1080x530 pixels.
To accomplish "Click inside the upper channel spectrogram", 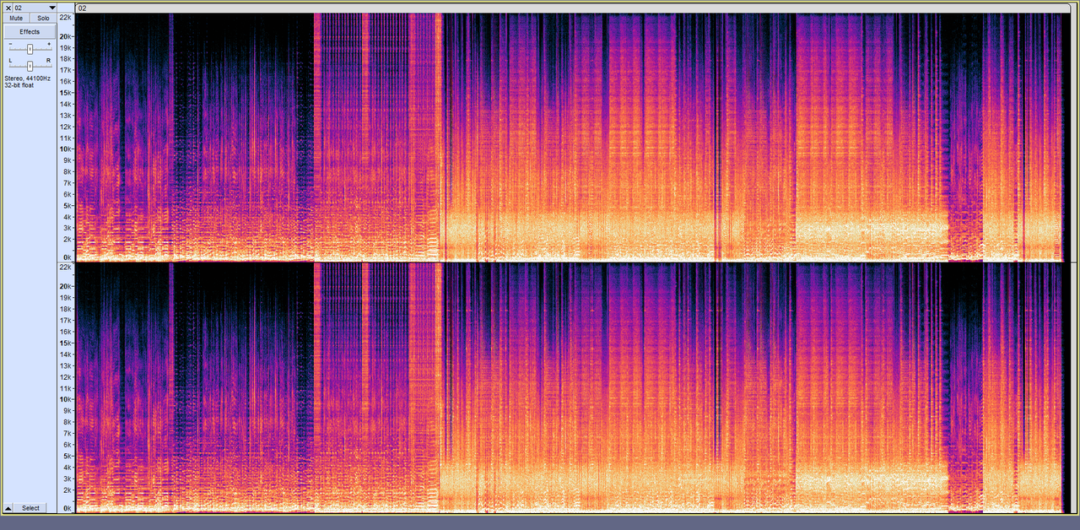I will coord(571,137).
